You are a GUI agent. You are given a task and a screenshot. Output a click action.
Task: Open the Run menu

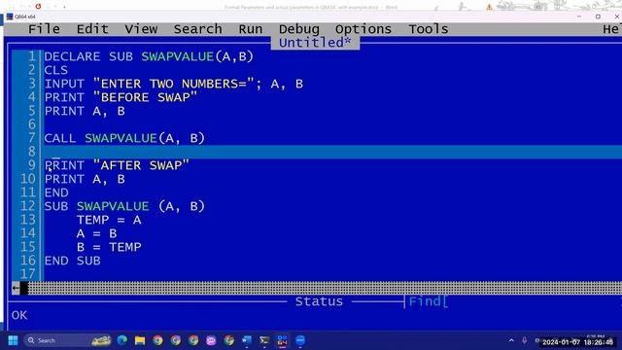[x=251, y=29]
